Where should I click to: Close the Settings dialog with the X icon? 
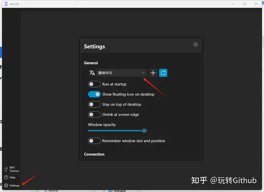195,45
